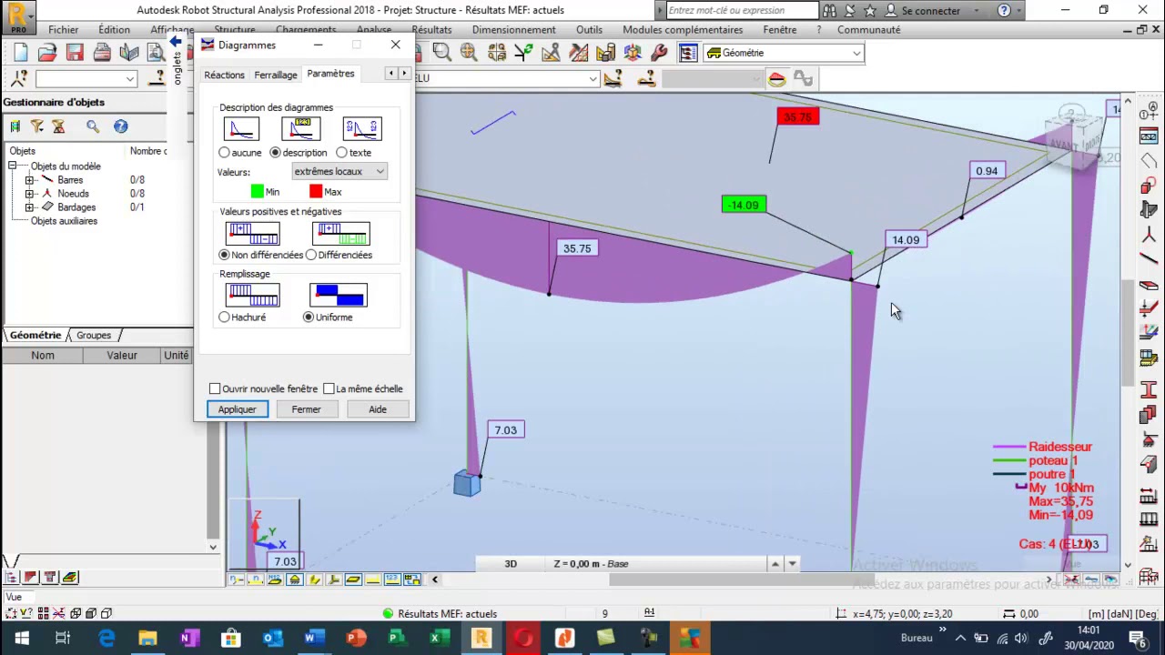1165x655 pixels.
Task: Click the filter icon in object manager
Action: [x=37, y=126]
